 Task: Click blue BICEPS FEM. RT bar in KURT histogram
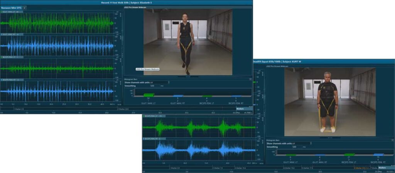tap(378, 155)
